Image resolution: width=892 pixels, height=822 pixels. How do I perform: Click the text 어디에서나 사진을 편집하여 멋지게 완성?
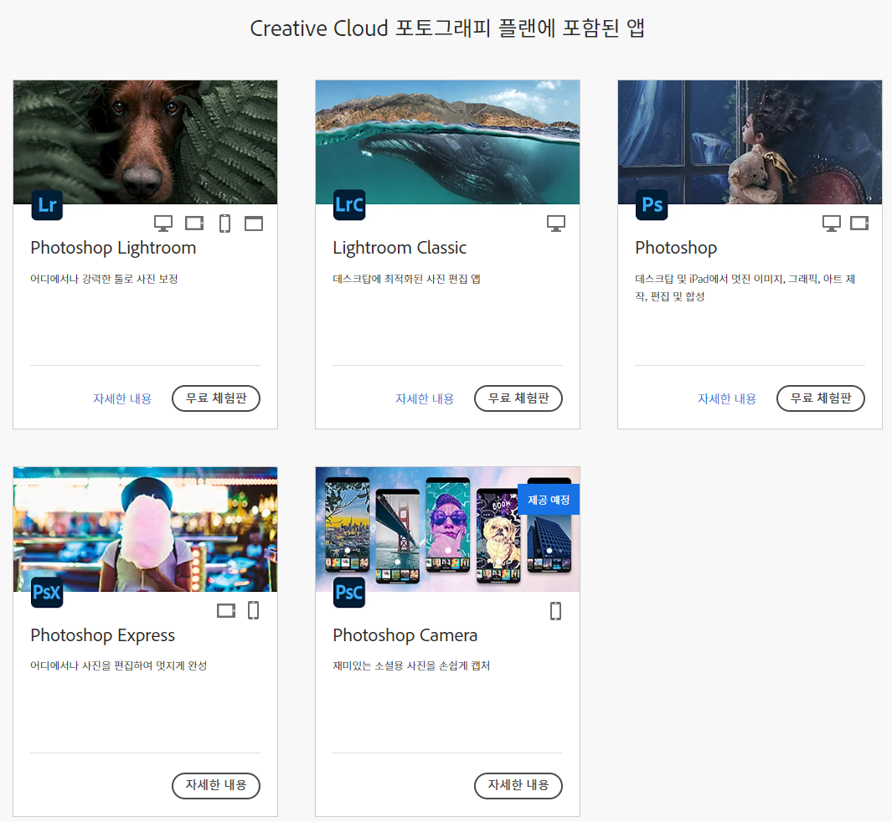(x=119, y=665)
